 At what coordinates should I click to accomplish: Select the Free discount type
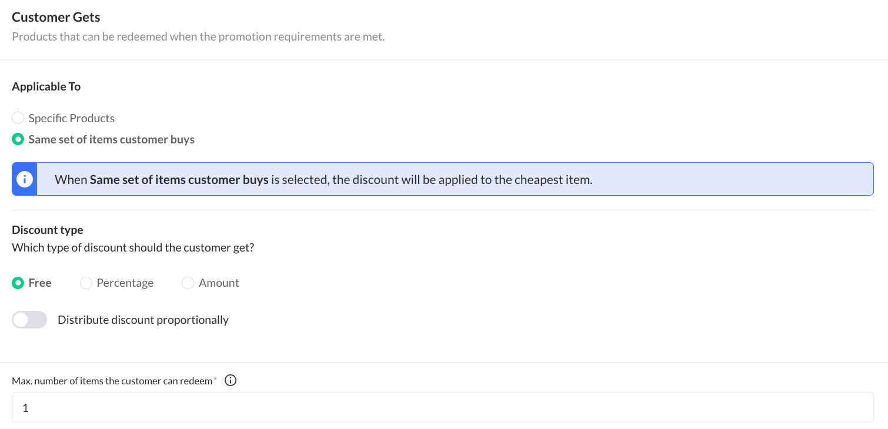tap(18, 283)
